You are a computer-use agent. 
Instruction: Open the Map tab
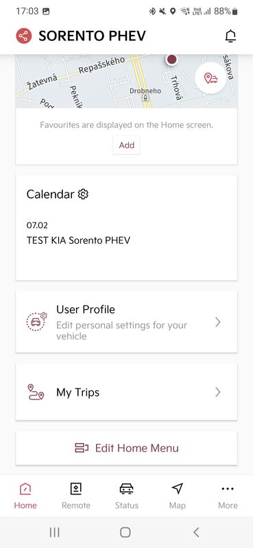coord(178,496)
